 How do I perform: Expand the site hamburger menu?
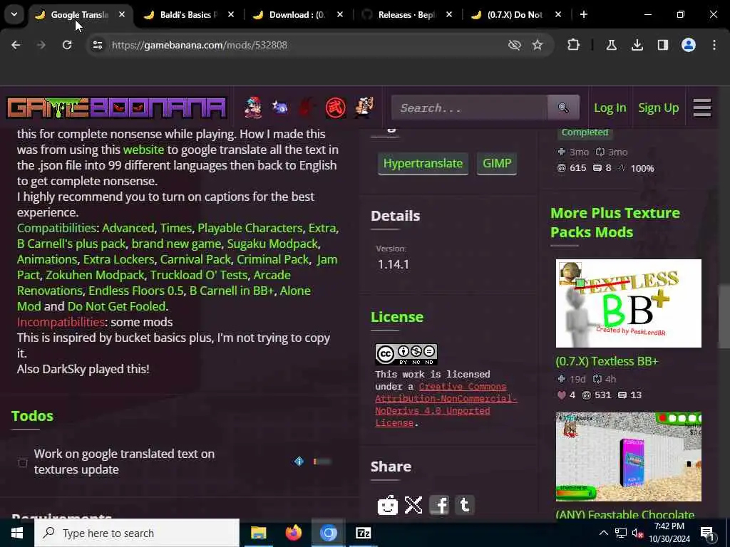pyautogui.click(x=702, y=108)
